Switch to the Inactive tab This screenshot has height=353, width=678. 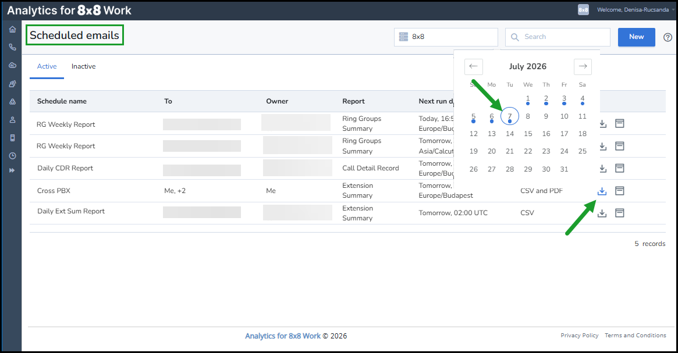pos(83,66)
